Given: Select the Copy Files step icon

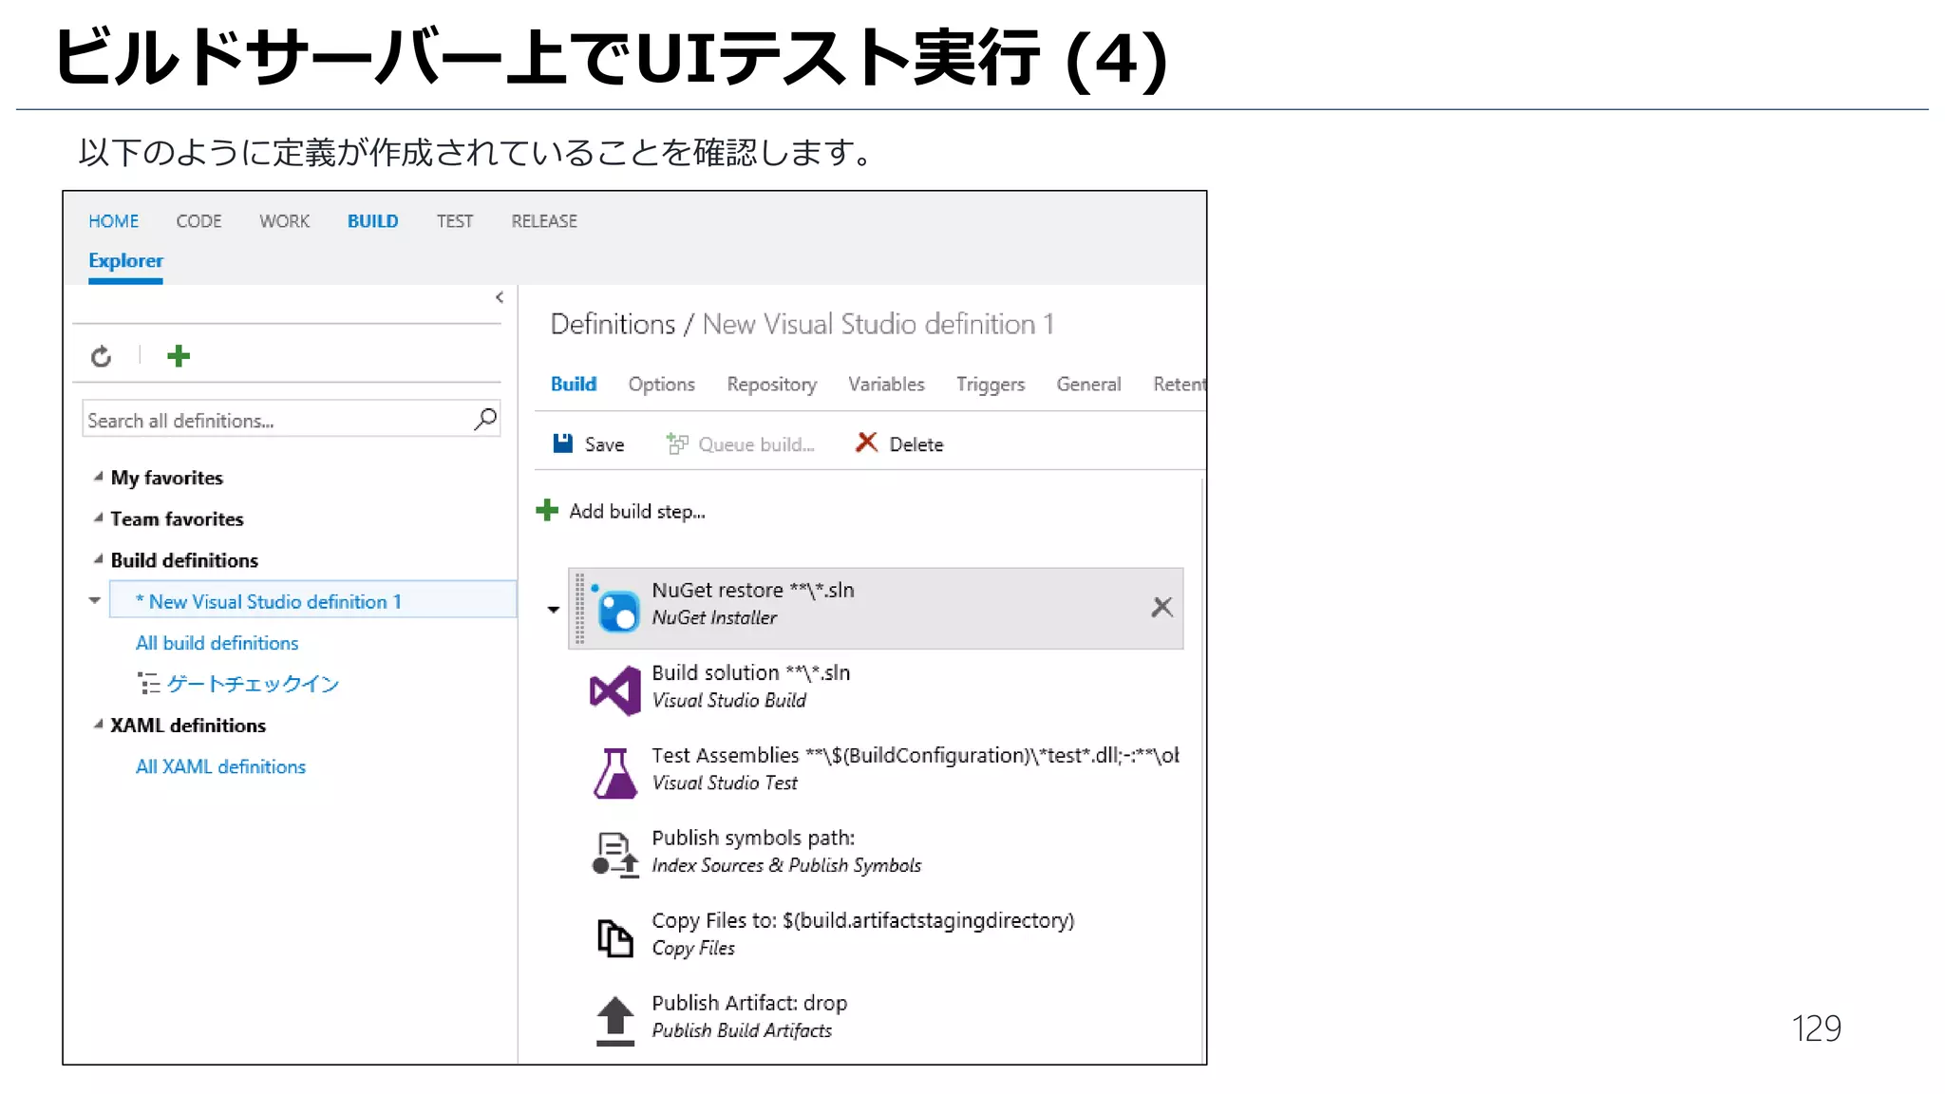Looking at the screenshot, I should click(x=615, y=937).
